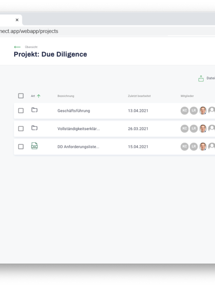The width and height of the screenshot is (215, 287).
Task: Open the Geschäftsführung folder name
Action: point(74,111)
